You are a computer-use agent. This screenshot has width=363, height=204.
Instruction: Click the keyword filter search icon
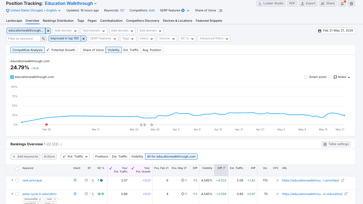[x=43, y=39]
